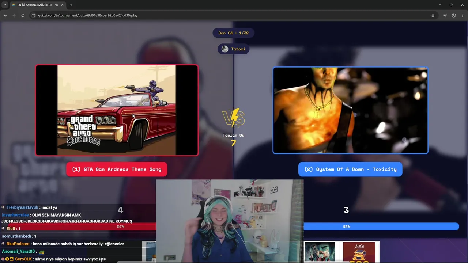The height and width of the screenshot is (263, 468).
Task: Click the right vote count number 3
Action: [x=346, y=210]
